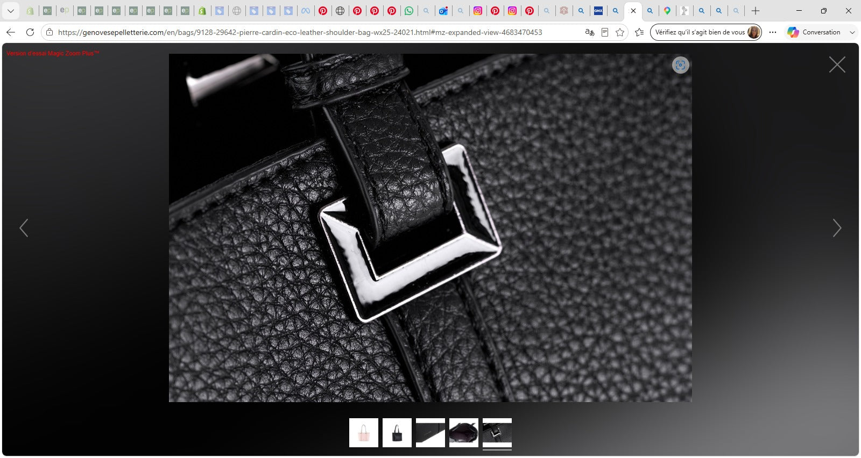Enter immersive reader view
Image resolution: width=861 pixels, height=458 pixels.
click(x=605, y=32)
